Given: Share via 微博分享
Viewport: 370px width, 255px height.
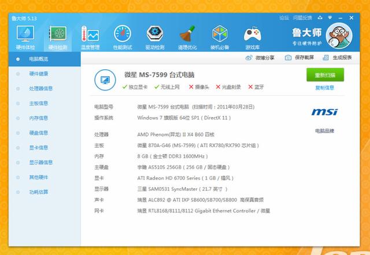Looking at the screenshot, I should [x=260, y=58].
